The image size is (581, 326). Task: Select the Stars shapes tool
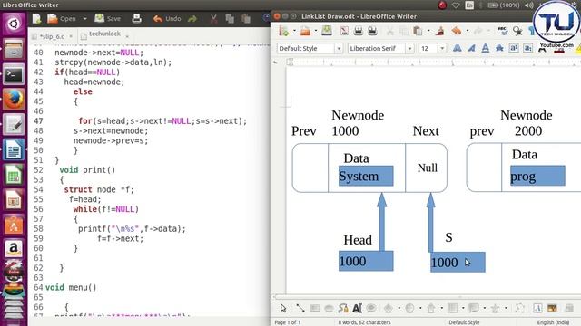pyautogui.click(x=495, y=308)
